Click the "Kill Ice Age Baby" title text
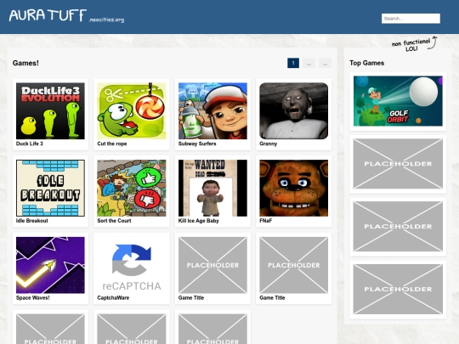459x344 pixels. click(x=198, y=221)
